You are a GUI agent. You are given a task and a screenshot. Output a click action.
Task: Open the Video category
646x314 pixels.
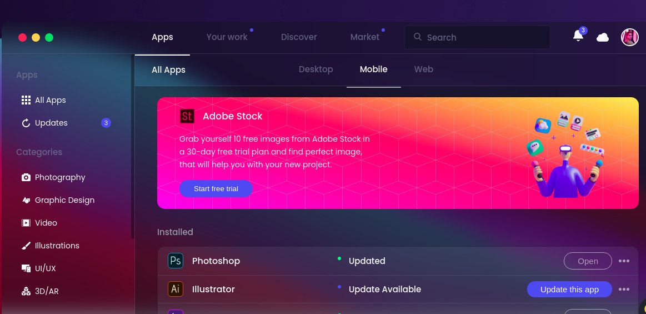pyautogui.click(x=46, y=223)
